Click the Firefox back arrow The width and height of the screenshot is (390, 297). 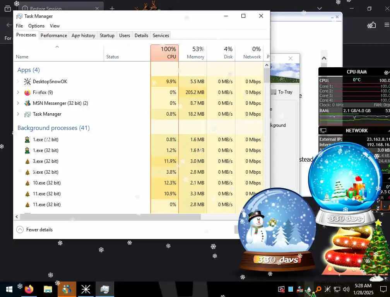[x=9, y=25]
